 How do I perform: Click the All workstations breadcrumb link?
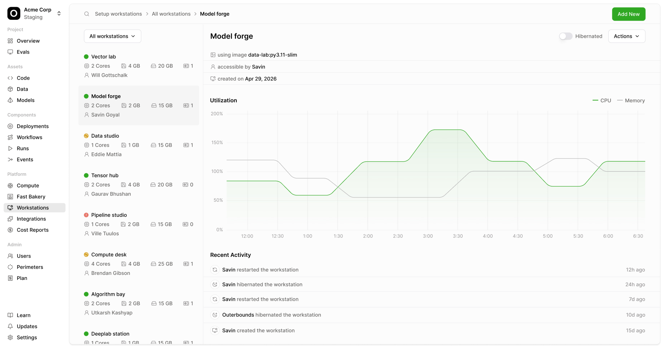pyautogui.click(x=171, y=14)
